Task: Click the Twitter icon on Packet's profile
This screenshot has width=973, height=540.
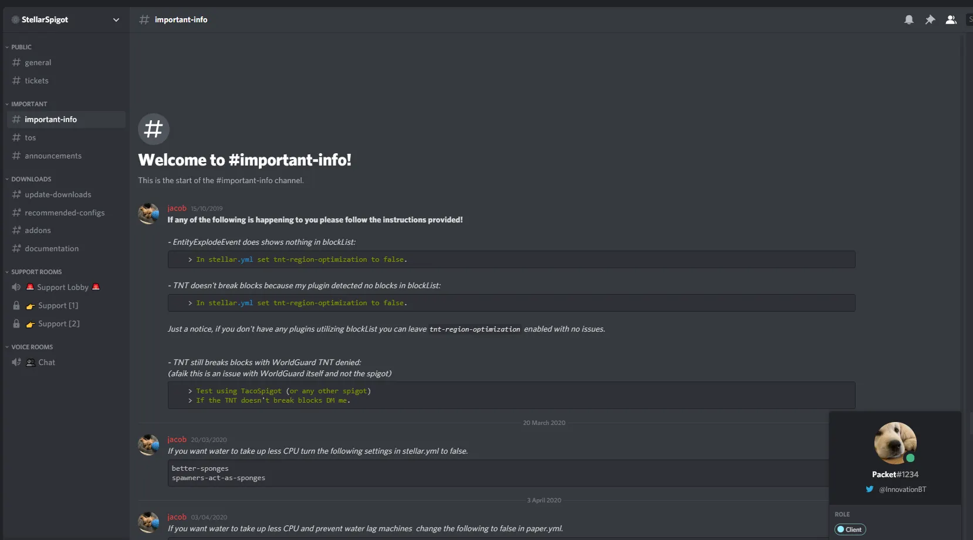Action: [x=870, y=490]
